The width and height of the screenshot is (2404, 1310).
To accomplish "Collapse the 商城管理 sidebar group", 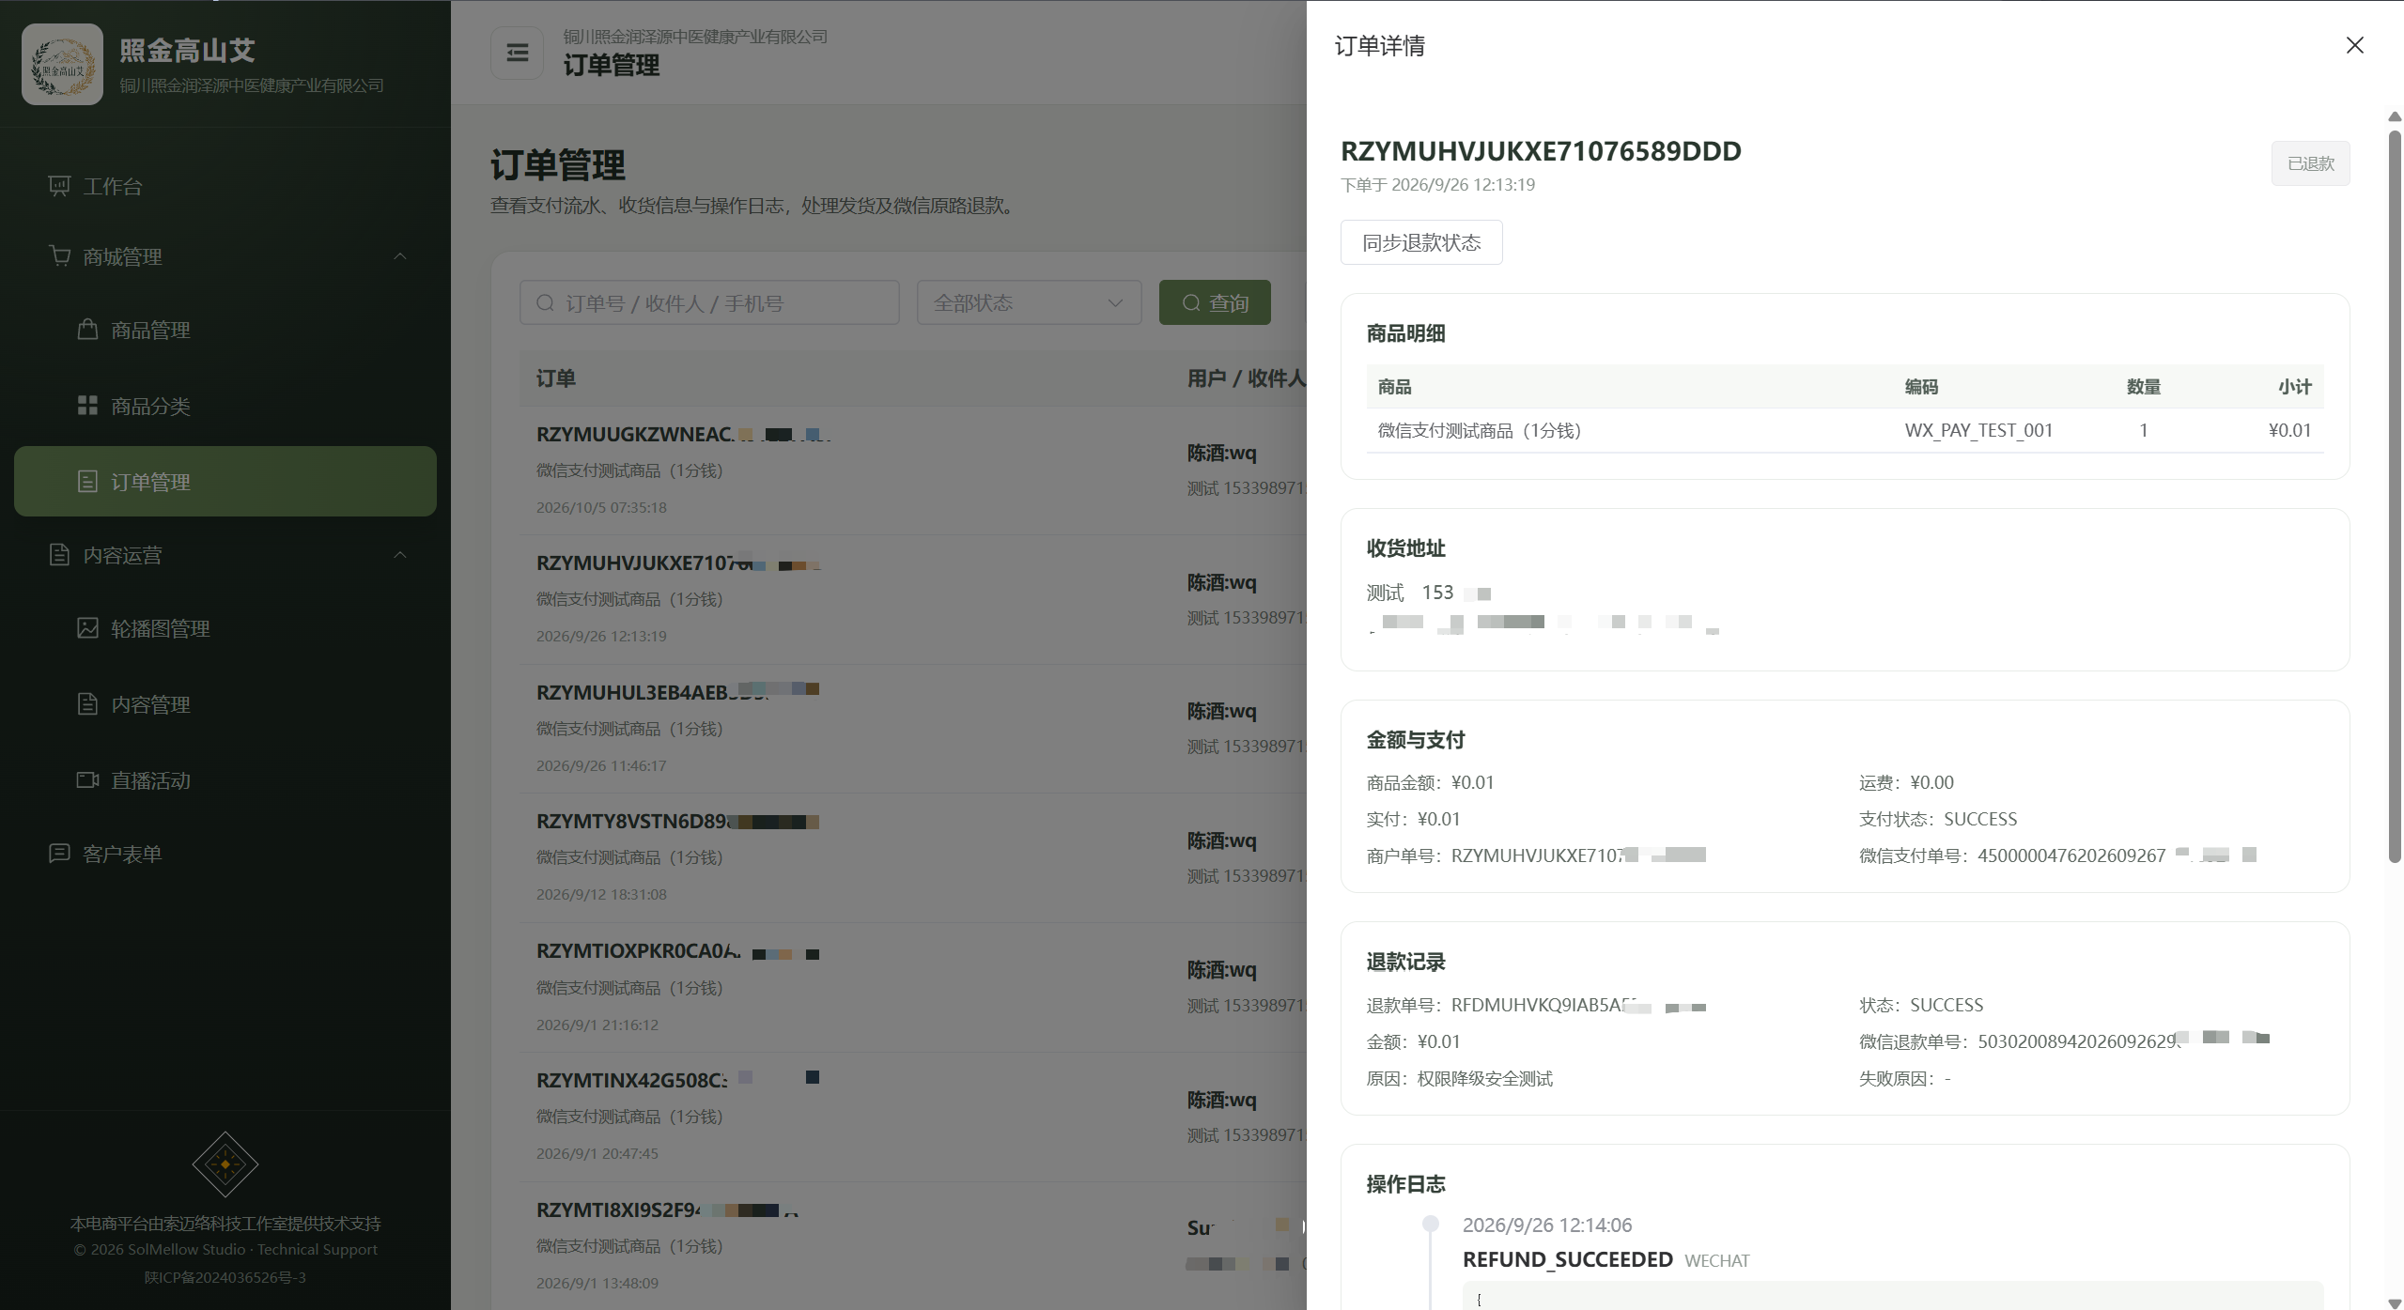I will tap(225, 256).
